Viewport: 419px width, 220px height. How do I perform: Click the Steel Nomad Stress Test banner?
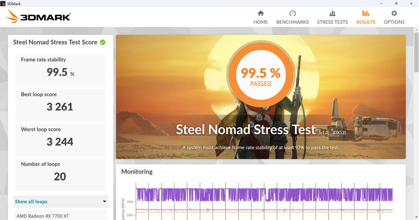click(261, 97)
